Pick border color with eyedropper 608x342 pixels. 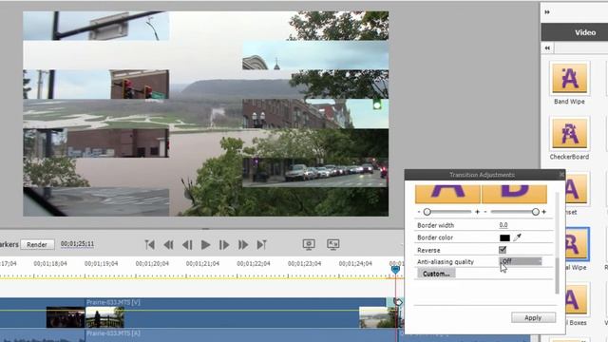[517, 237]
